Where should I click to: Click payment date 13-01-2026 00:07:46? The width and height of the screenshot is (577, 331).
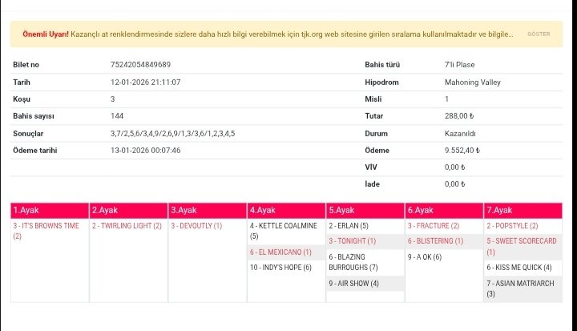click(x=145, y=150)
